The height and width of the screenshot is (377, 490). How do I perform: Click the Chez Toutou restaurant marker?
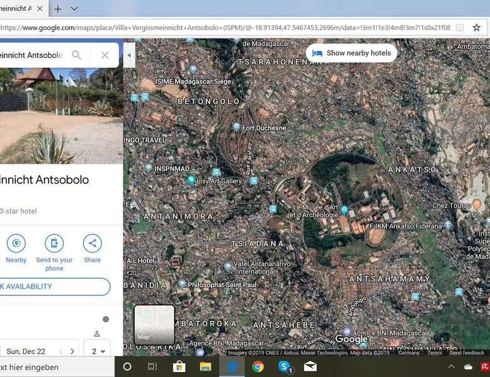(x=477, y=205)
